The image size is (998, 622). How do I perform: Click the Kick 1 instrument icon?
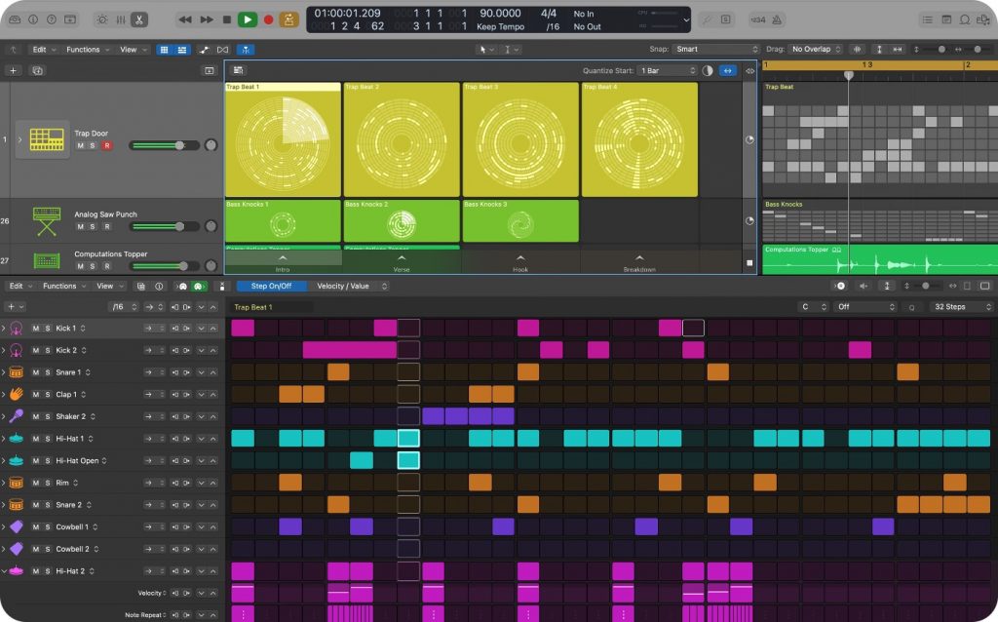point(16,329)
